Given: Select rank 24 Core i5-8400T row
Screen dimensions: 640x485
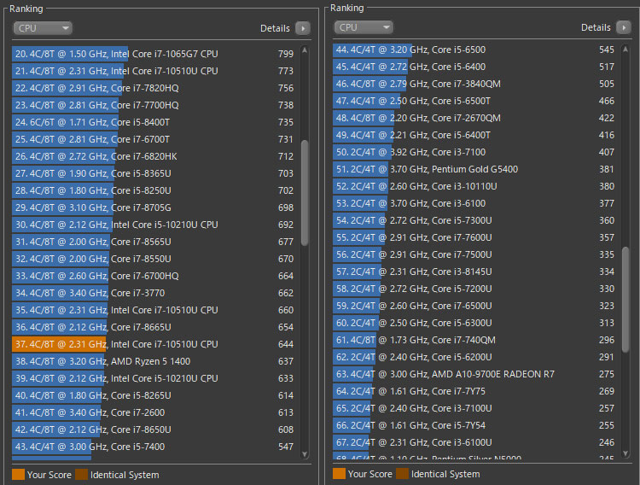Looking at the screenshot, I should tap(154, 122).
